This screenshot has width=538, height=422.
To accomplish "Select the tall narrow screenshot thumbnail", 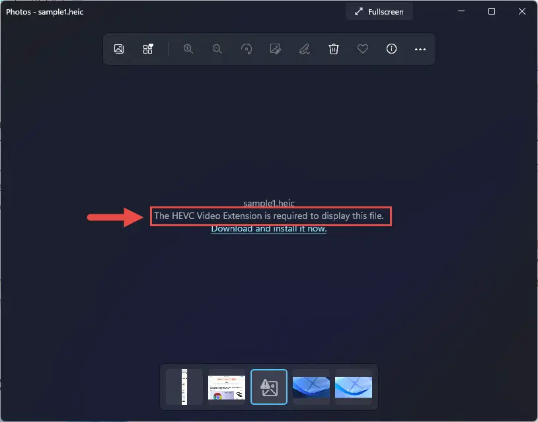I will tap(184, 387).
